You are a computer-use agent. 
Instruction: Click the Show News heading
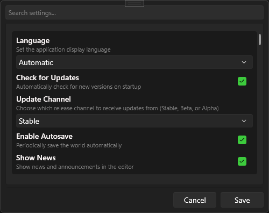36,158
